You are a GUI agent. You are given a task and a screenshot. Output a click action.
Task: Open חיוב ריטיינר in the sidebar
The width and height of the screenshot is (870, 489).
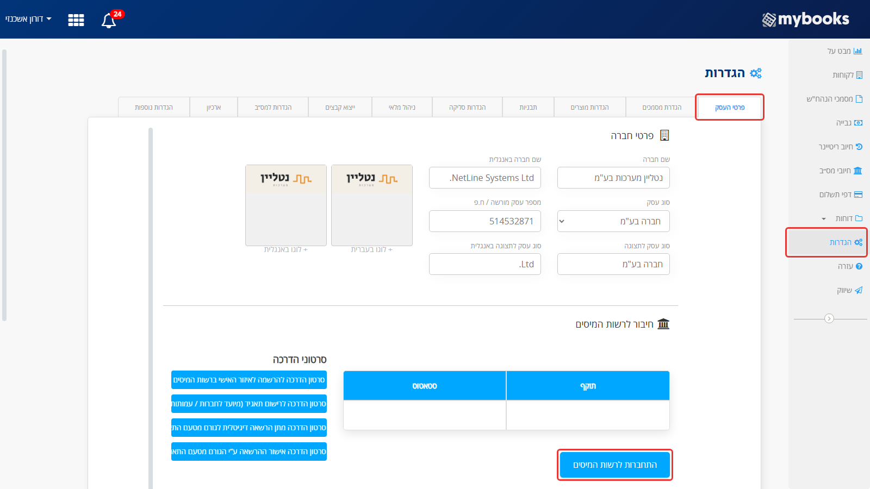(841, 147)
